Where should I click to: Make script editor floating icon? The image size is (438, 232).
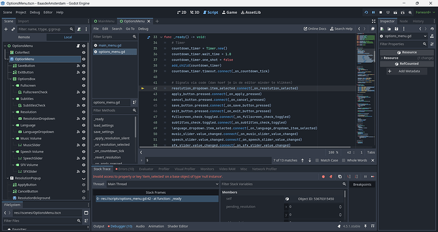[x=373, y=29]
